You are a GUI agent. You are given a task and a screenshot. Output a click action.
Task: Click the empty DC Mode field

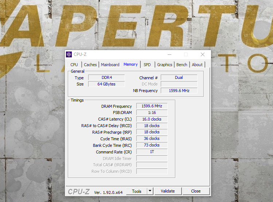point(179,84)
